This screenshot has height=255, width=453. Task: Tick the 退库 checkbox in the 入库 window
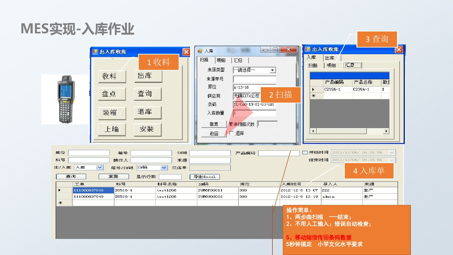click(x=232, y=133)
